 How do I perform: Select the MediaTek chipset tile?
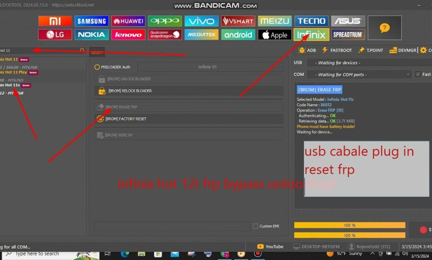click(x=201, y=34)
